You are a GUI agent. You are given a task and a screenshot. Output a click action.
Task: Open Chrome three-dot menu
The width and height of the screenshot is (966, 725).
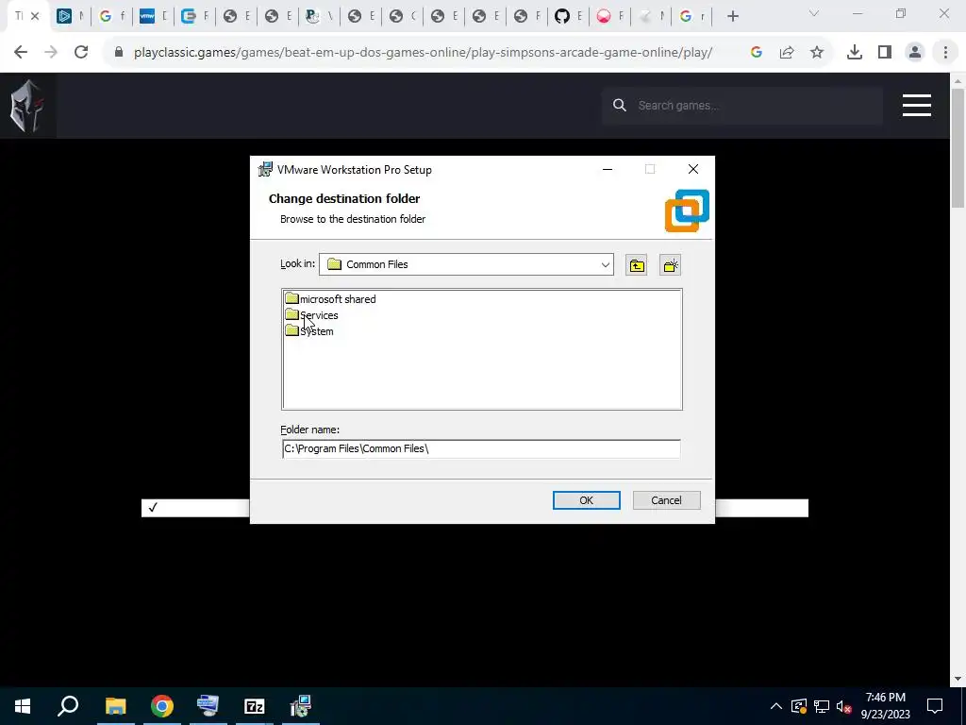tap(945, 53)
